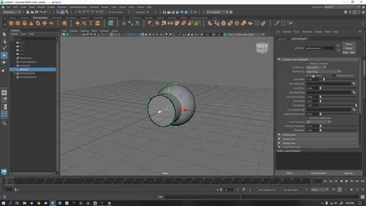Open the viewport Shading menu
This screenshot has width=366, height=206.
pyautogui.click(x=73, y=31)
